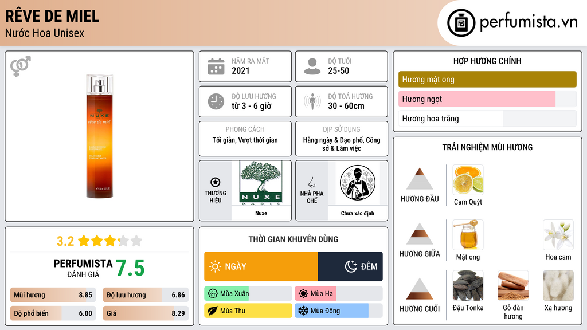Click the Nuxe brand name label

tap(261, 213)
